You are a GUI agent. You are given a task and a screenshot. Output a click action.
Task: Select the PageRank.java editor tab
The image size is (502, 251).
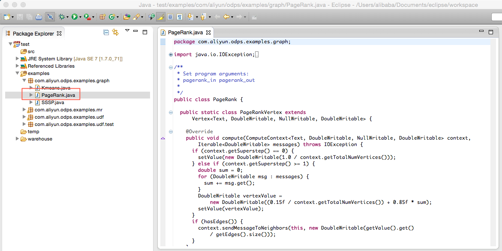(185, 33)
